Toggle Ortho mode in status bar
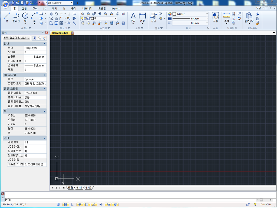277x208 pixels. point(72,204)
